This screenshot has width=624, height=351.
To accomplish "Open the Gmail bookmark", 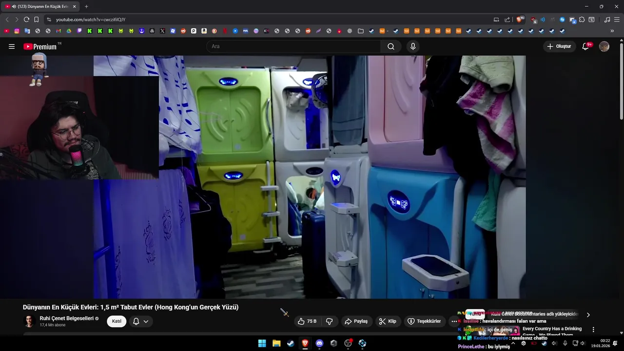I will click(58, 31).
